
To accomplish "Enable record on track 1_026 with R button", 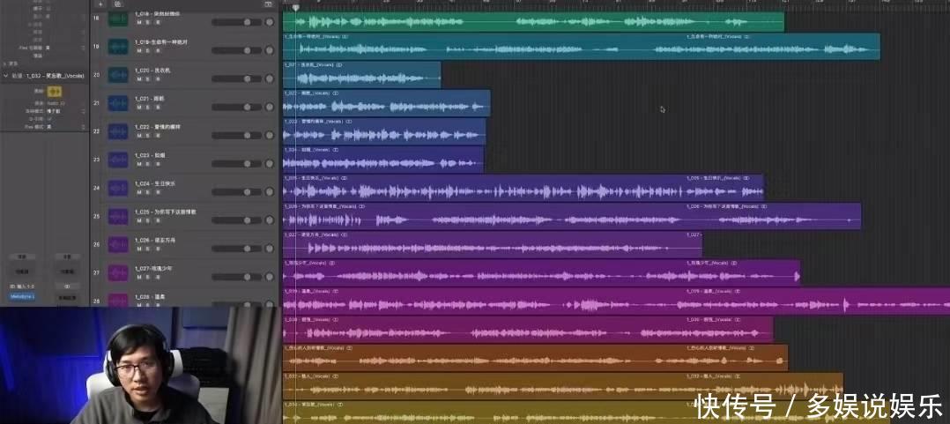I will 157,248.
